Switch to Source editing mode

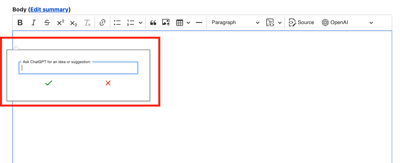click(x=301, y=22)
